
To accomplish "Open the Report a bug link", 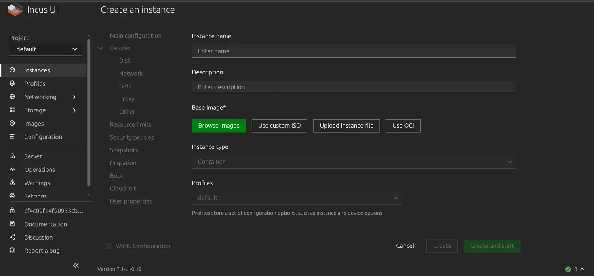I will (42, 251).
